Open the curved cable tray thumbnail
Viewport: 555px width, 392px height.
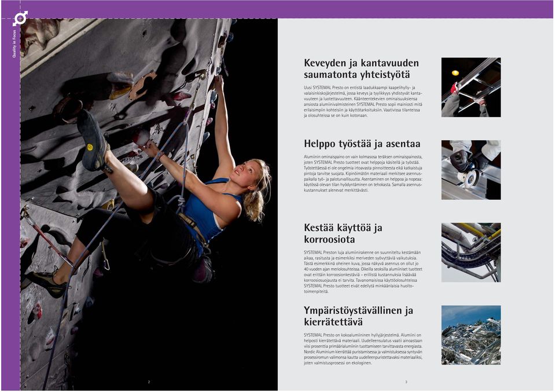pos(471,252)
